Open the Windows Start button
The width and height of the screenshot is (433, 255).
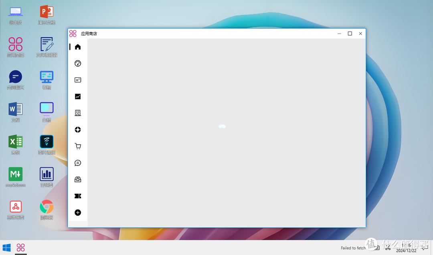[x=7, y=247]
